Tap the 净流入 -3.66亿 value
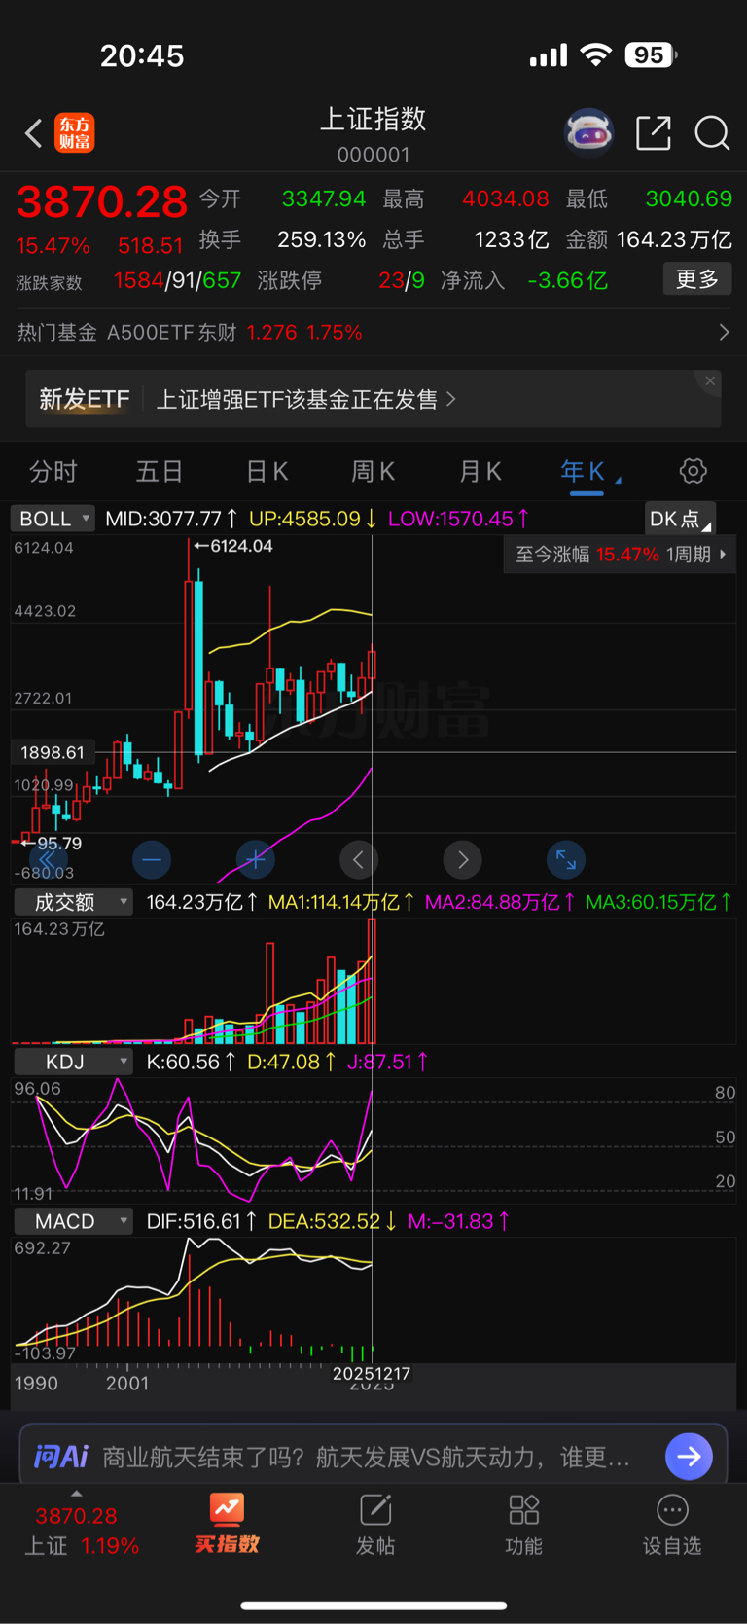Image resolution: width=747 pixels, height=1624 pixels. tap(567, 281)
